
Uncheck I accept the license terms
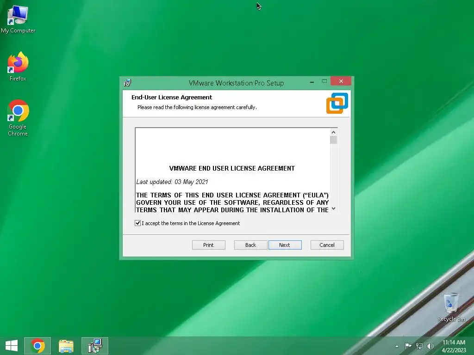137,223
